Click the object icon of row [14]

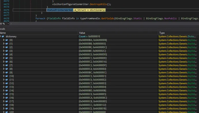(x=7, y=91)
